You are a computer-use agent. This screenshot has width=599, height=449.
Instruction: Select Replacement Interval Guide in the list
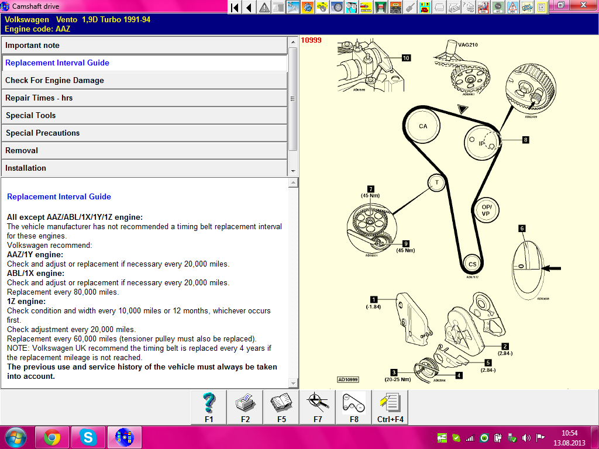point(144,63)
